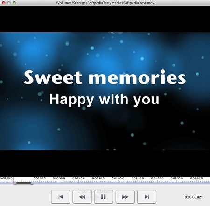Screen dimensions: 210x206
Task: Pause the video playback
Action: coord(104,197)
